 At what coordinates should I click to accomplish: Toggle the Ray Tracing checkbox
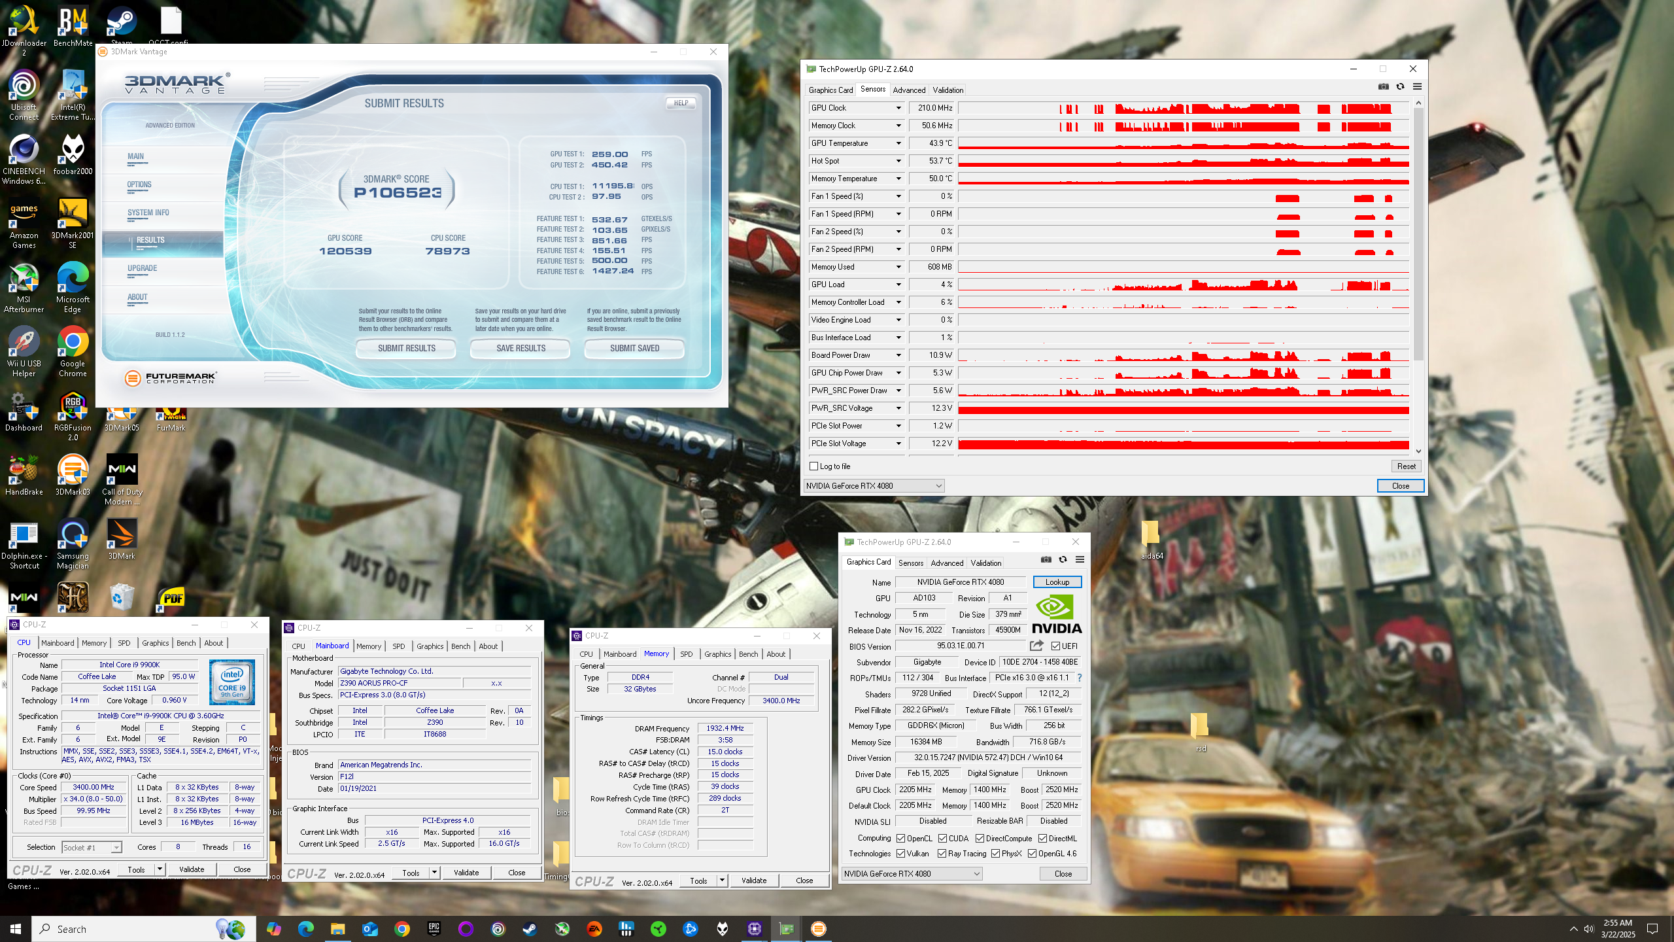pyautogui.click(x=942, y=854)
